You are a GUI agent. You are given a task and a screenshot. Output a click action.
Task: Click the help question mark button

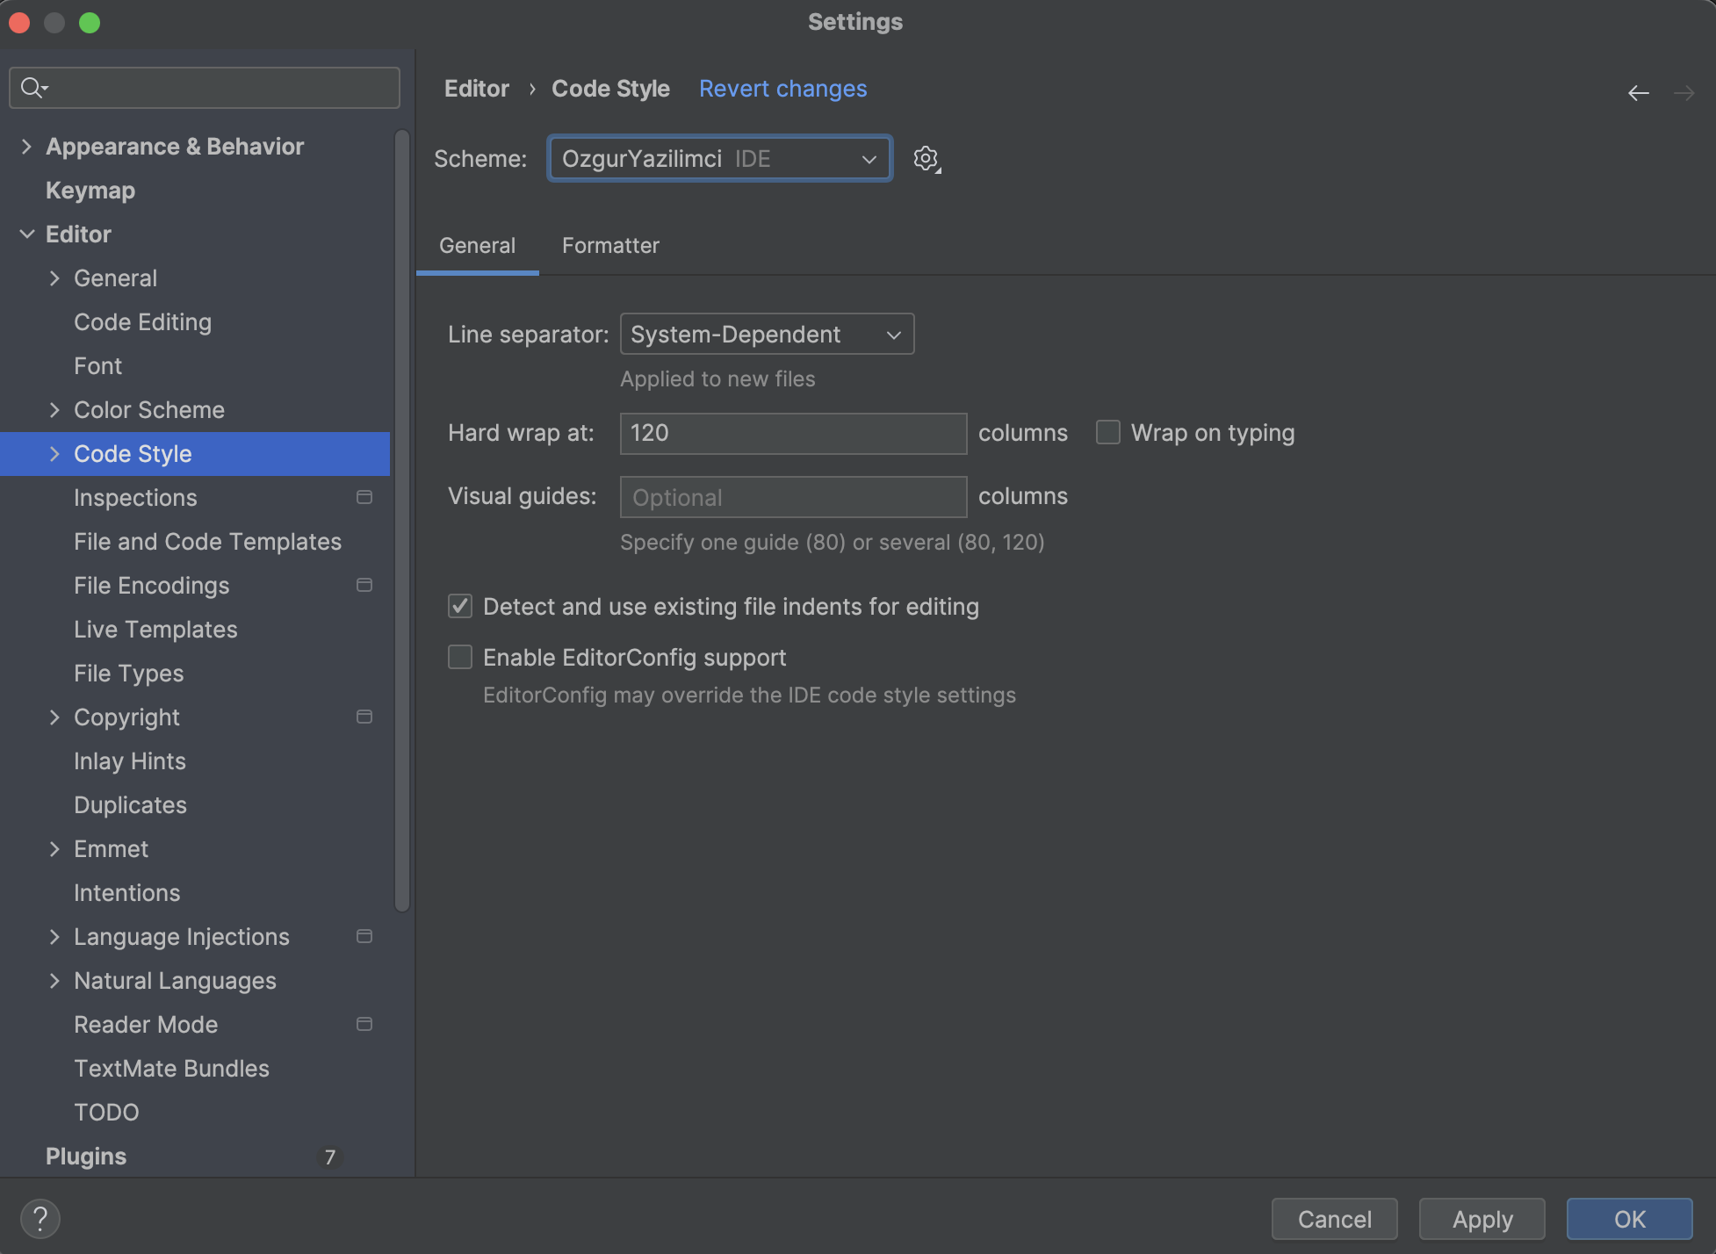pyautogui.click(x=40, y=1218)
